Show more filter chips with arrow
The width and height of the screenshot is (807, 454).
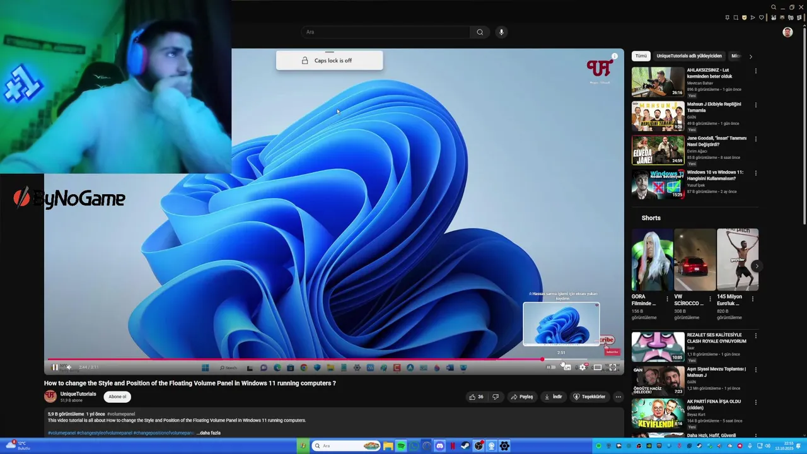tap(750, 56)
